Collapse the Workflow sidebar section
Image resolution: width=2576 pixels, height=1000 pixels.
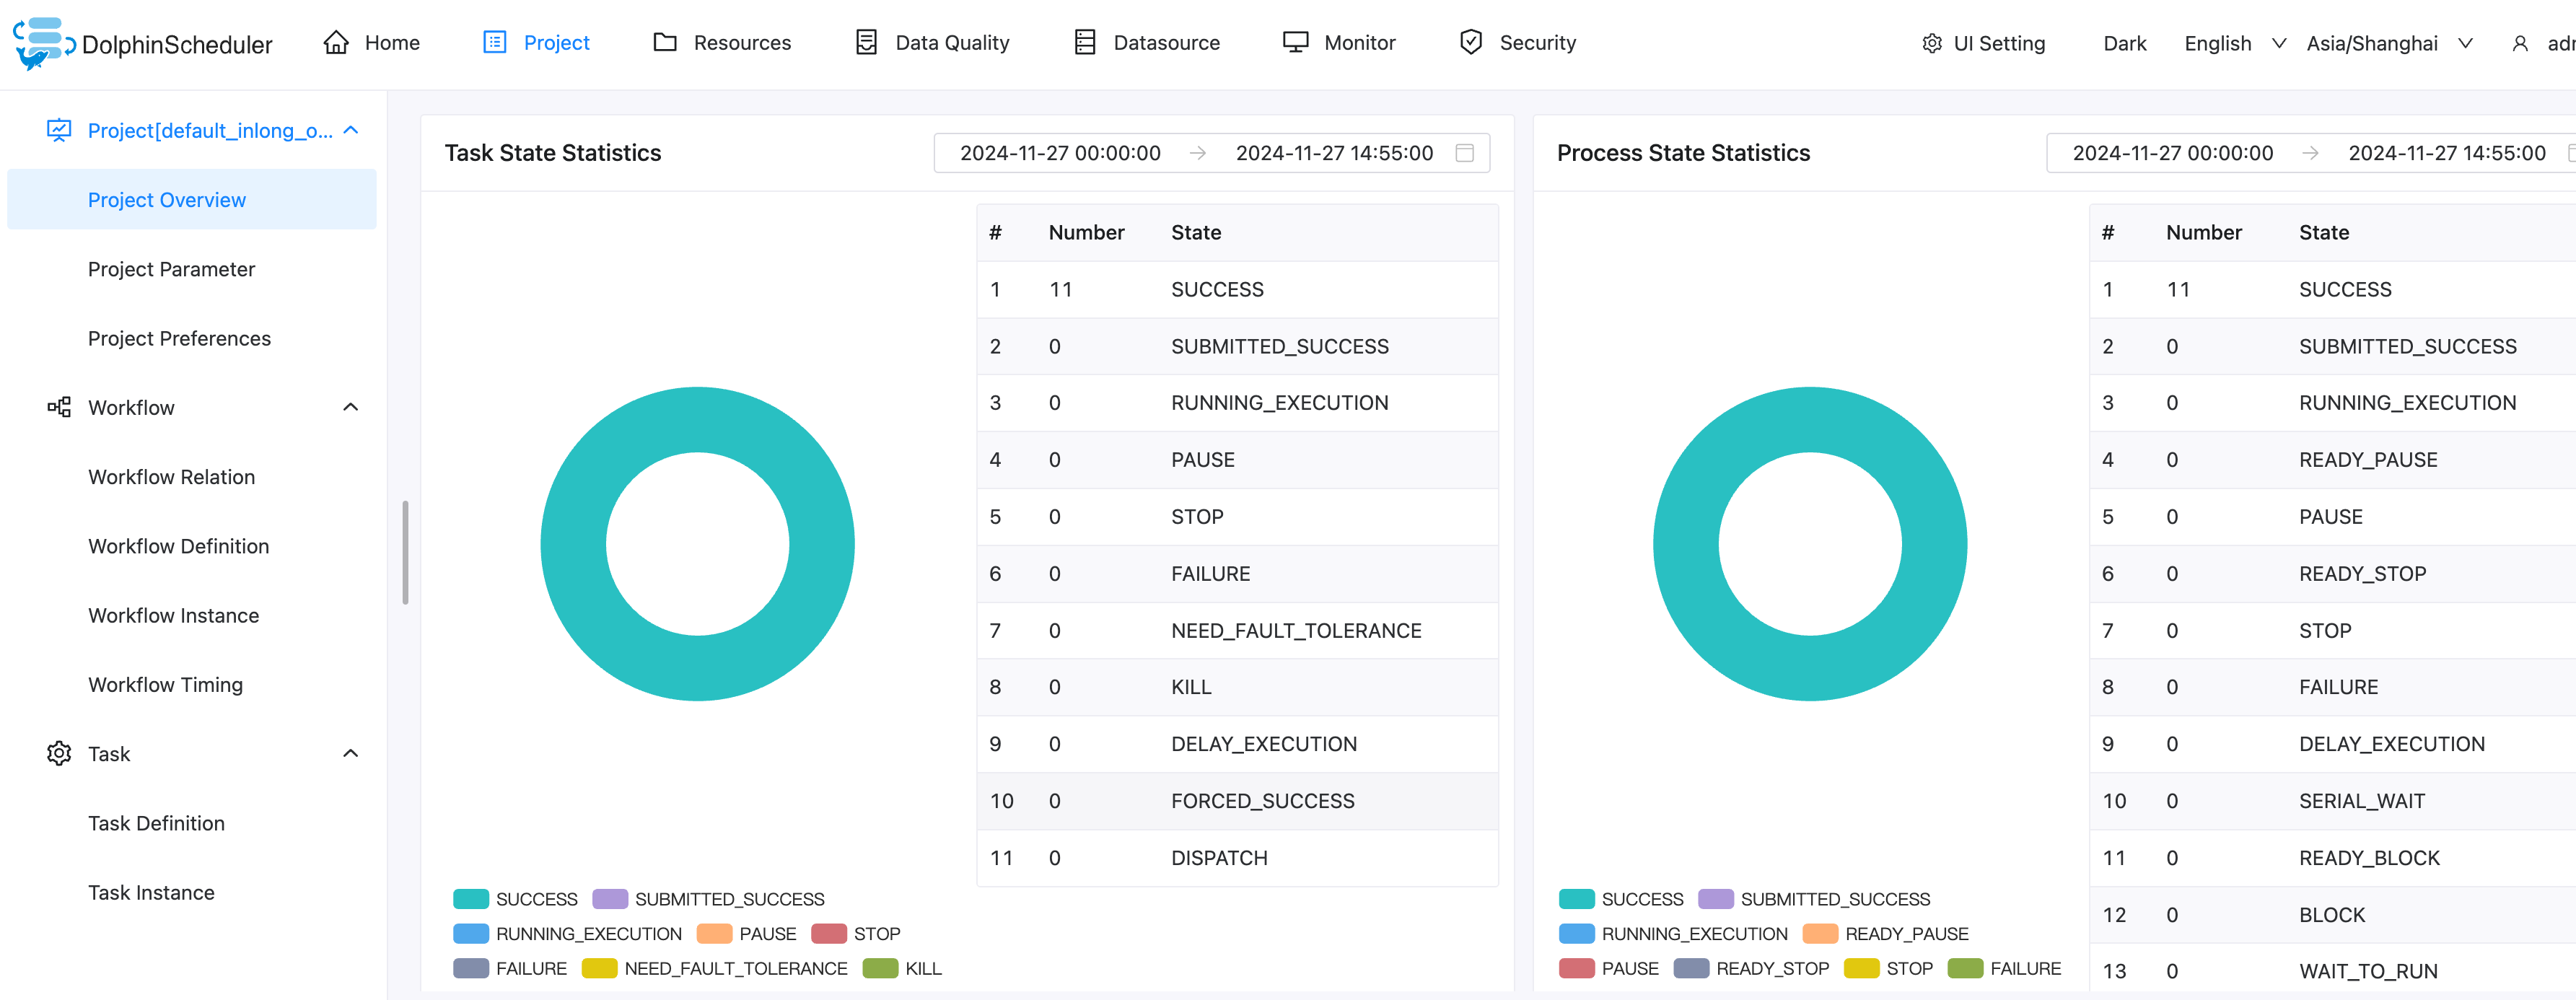pos(350,407)
